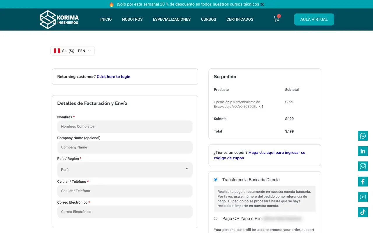373x233 pixels.
Task: Open the NOSOTROS menu item
Action: tap(132, 20)
